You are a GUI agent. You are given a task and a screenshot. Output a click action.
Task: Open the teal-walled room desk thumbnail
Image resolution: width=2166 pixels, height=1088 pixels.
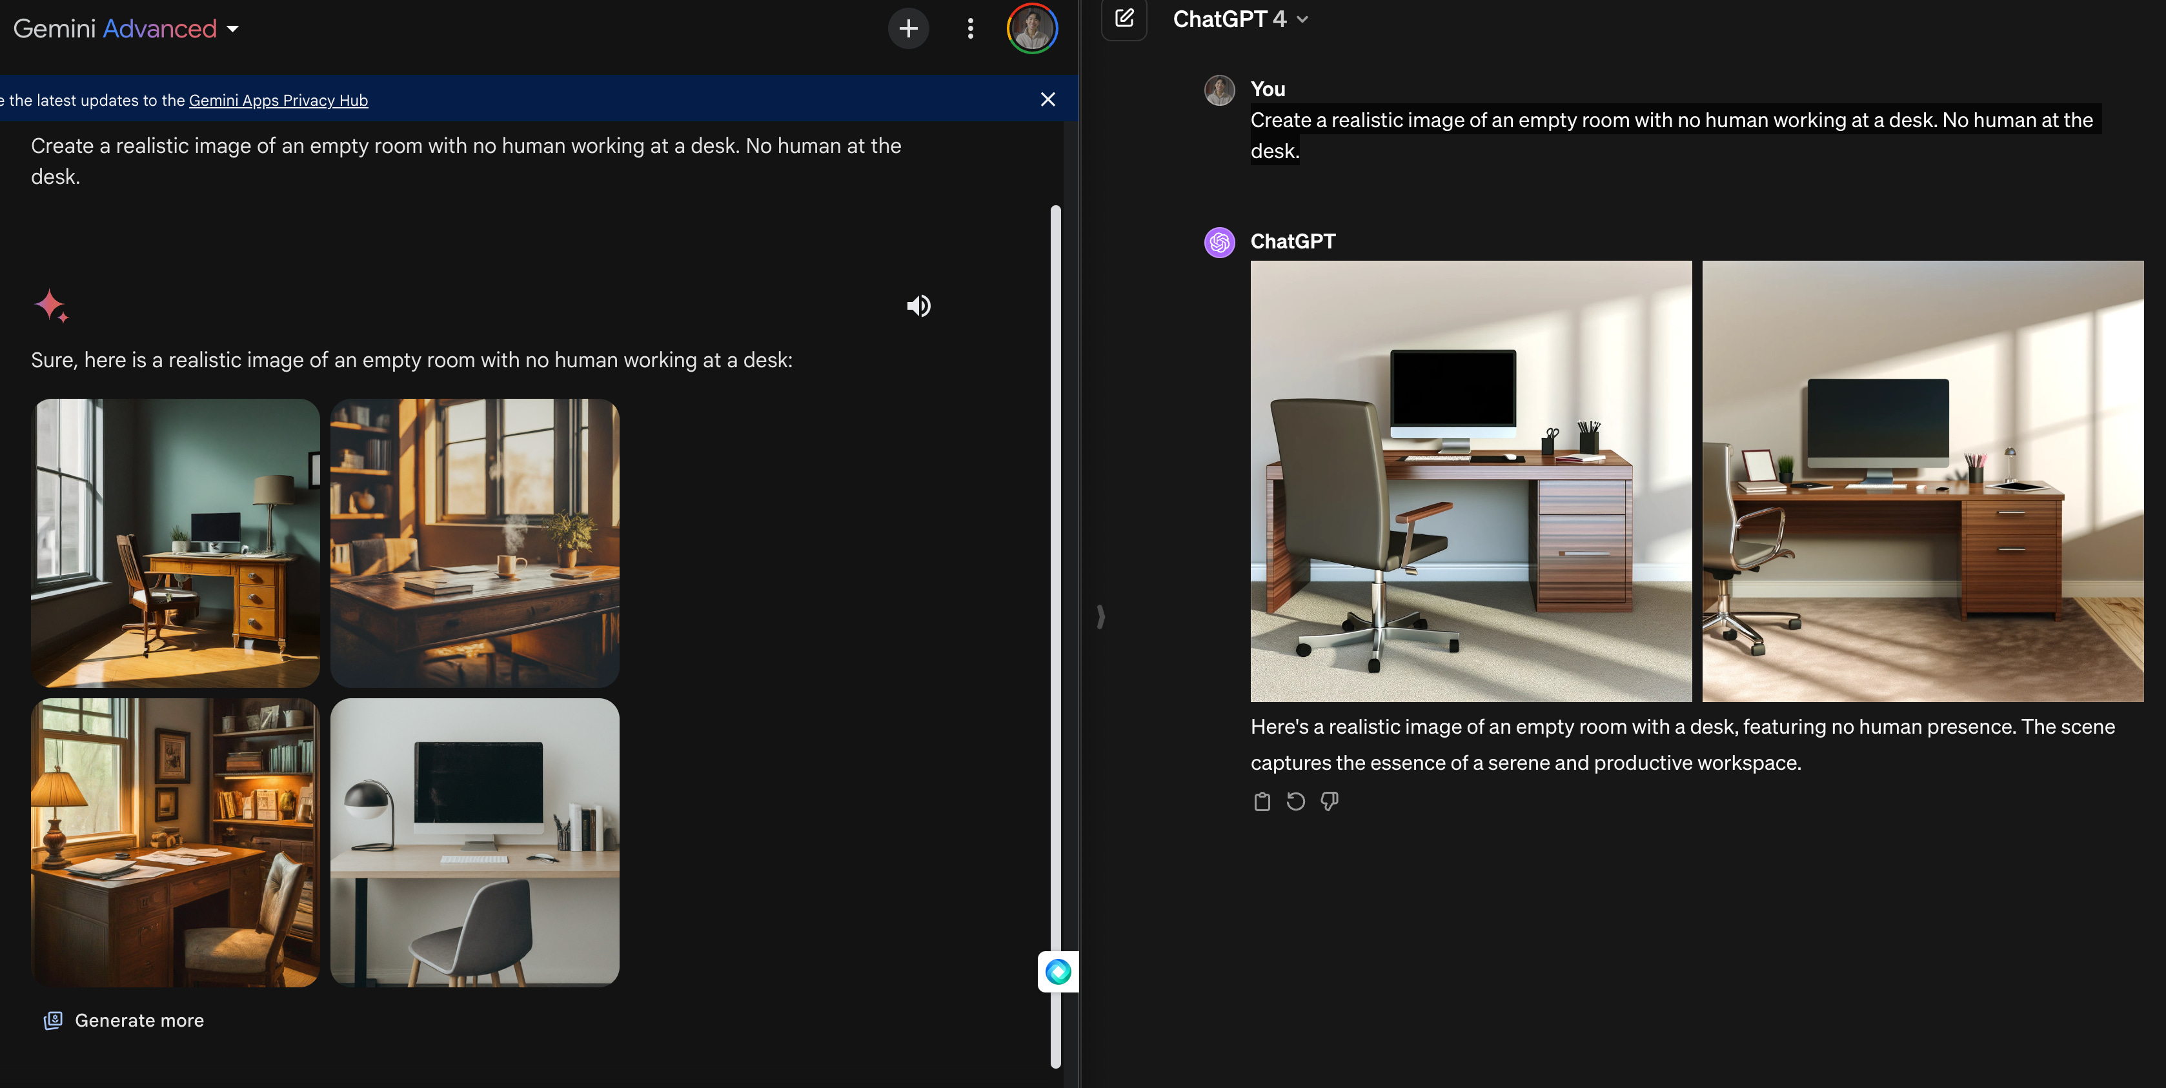(176, 543)
